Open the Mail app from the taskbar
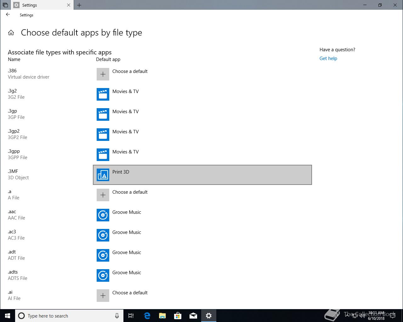The height and width of the screenshot is (322, 403). (193, 316)
